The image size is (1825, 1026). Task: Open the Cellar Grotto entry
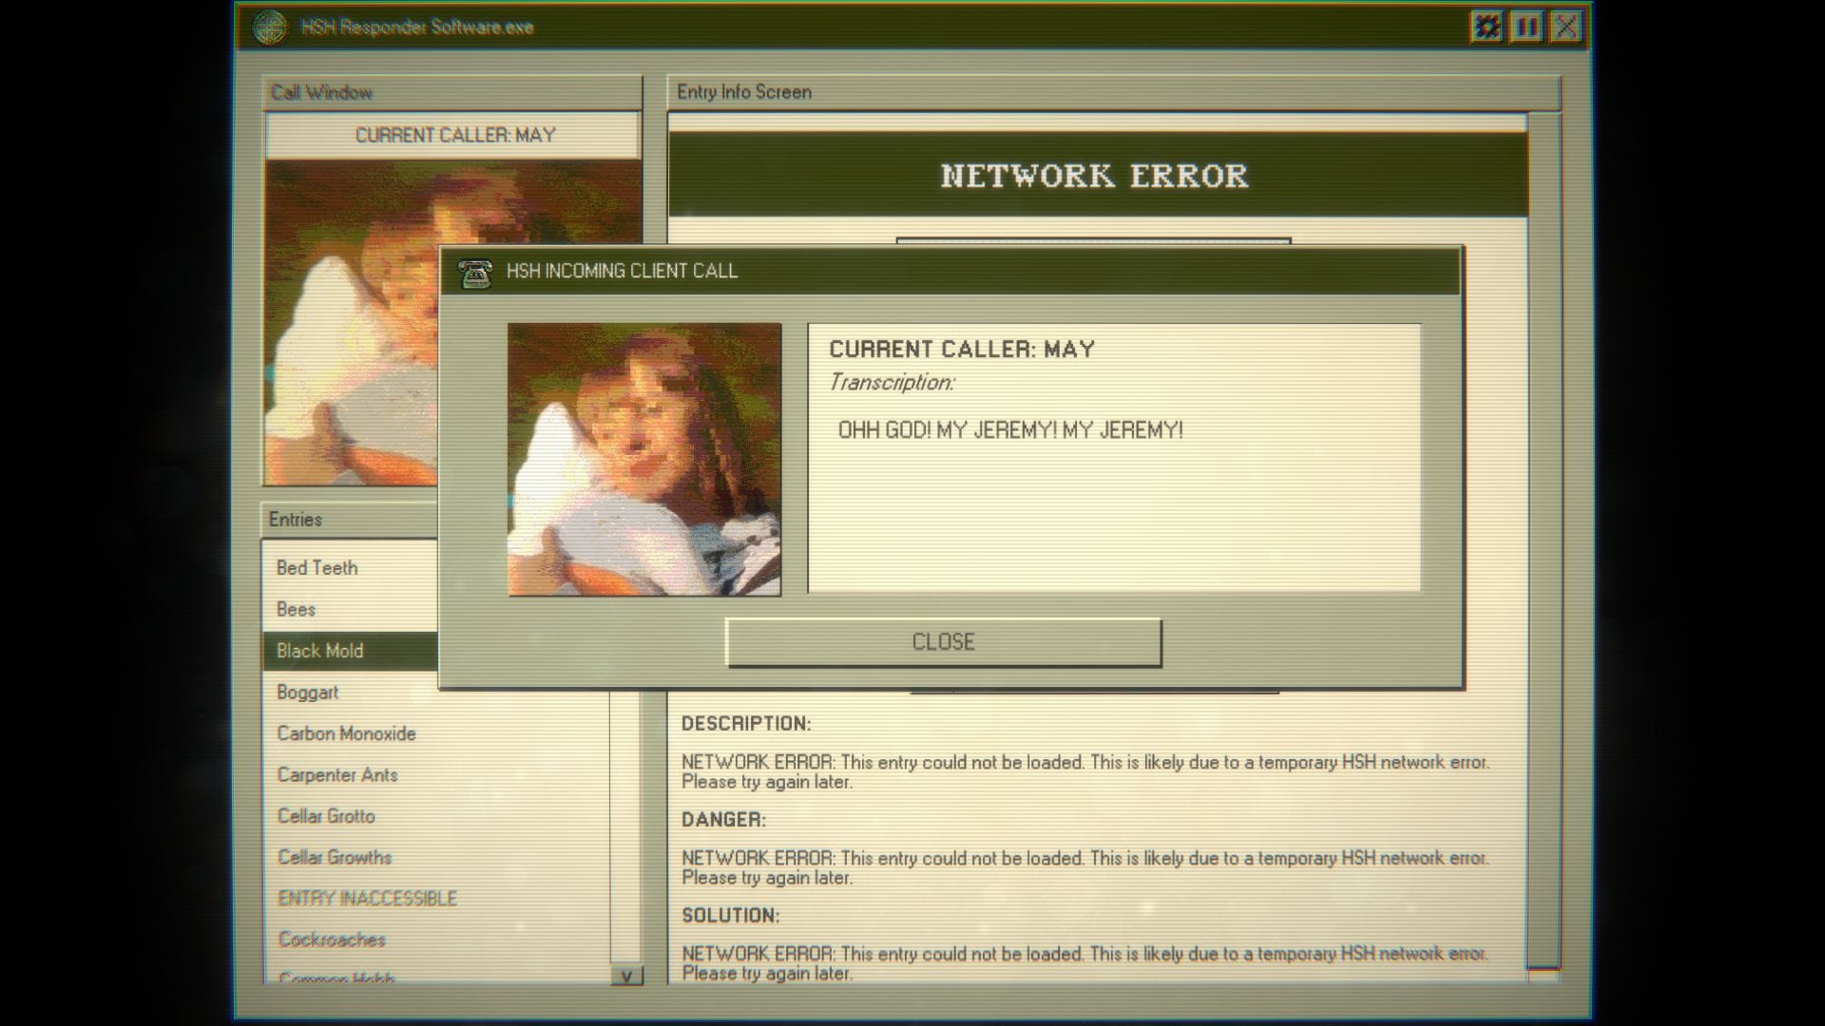[326, 816]
